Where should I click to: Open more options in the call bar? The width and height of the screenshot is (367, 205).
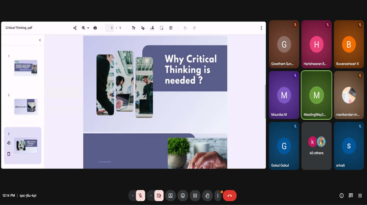coord(218,196)
